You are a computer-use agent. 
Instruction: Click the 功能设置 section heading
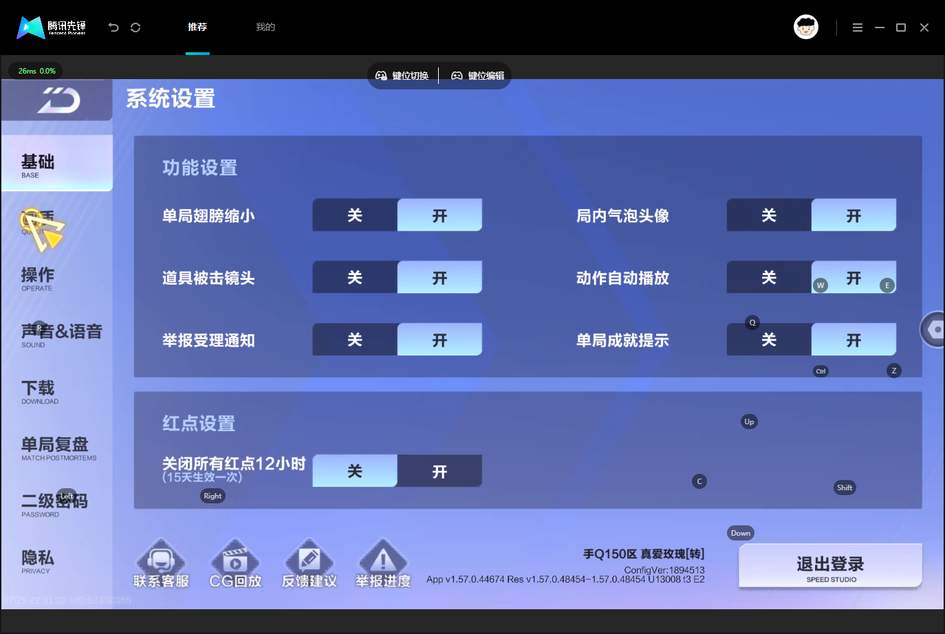pyautogui.click(x=200, y=168)
